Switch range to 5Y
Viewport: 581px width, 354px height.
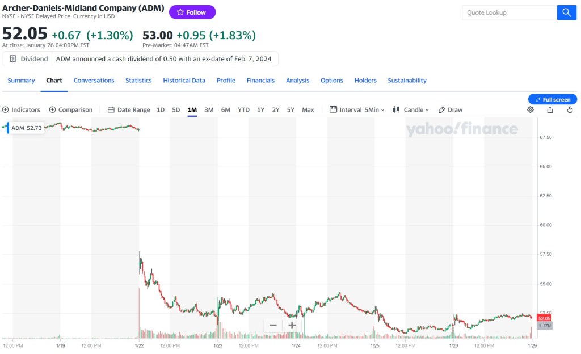click(x=290, y=110)
